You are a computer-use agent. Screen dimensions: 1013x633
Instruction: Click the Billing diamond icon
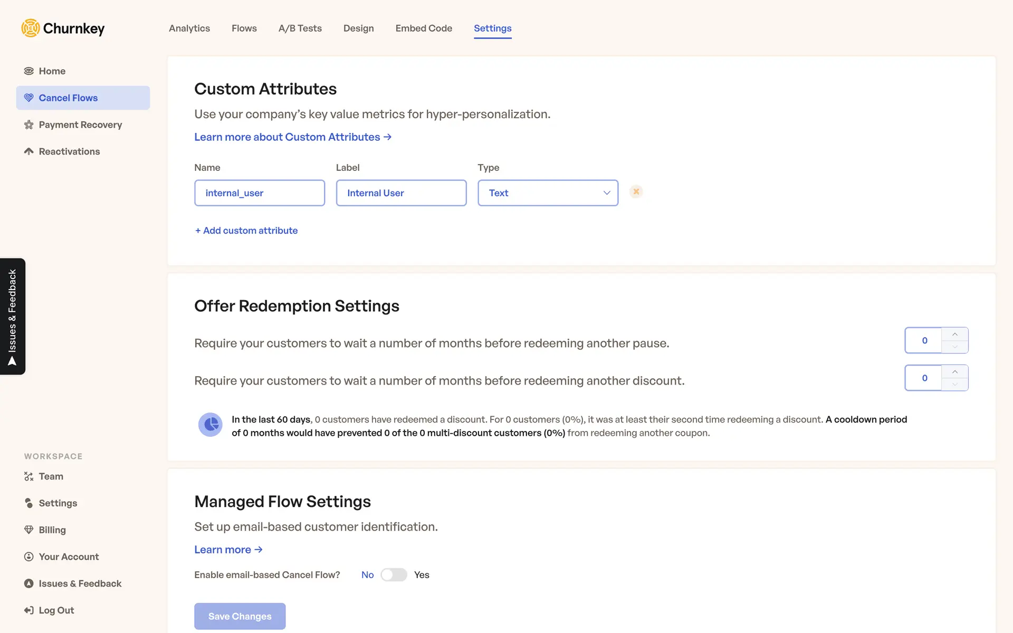click(29, 530)
